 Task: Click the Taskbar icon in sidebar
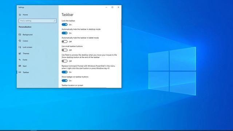20,72
